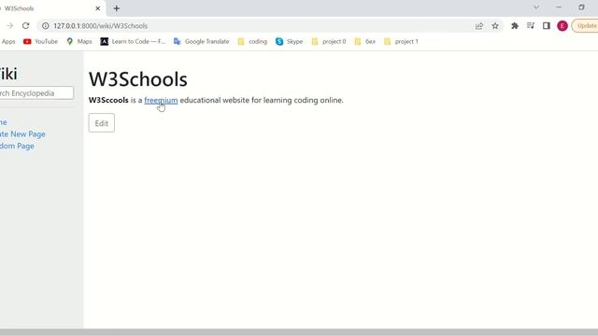Open the Random Page link
Viewport: 598px width, 336px height.
click(17, 146)
